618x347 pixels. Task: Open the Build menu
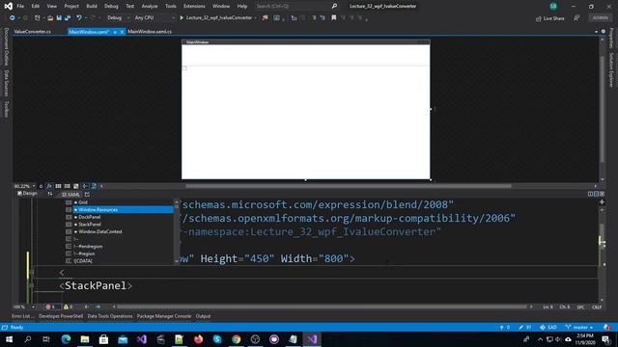[x=92, y=7]
